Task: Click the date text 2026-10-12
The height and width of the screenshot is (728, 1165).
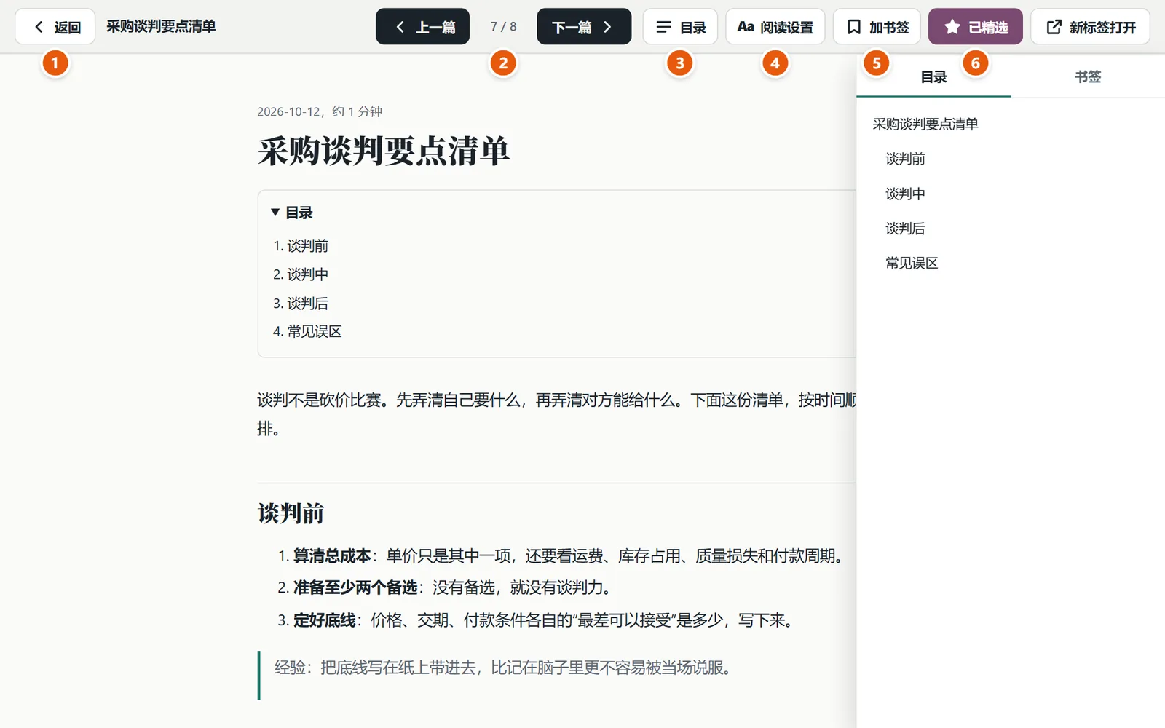Action: (x=288, y=111)
